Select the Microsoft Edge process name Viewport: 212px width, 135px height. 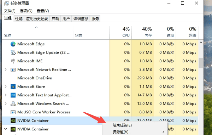click(31, 44)
